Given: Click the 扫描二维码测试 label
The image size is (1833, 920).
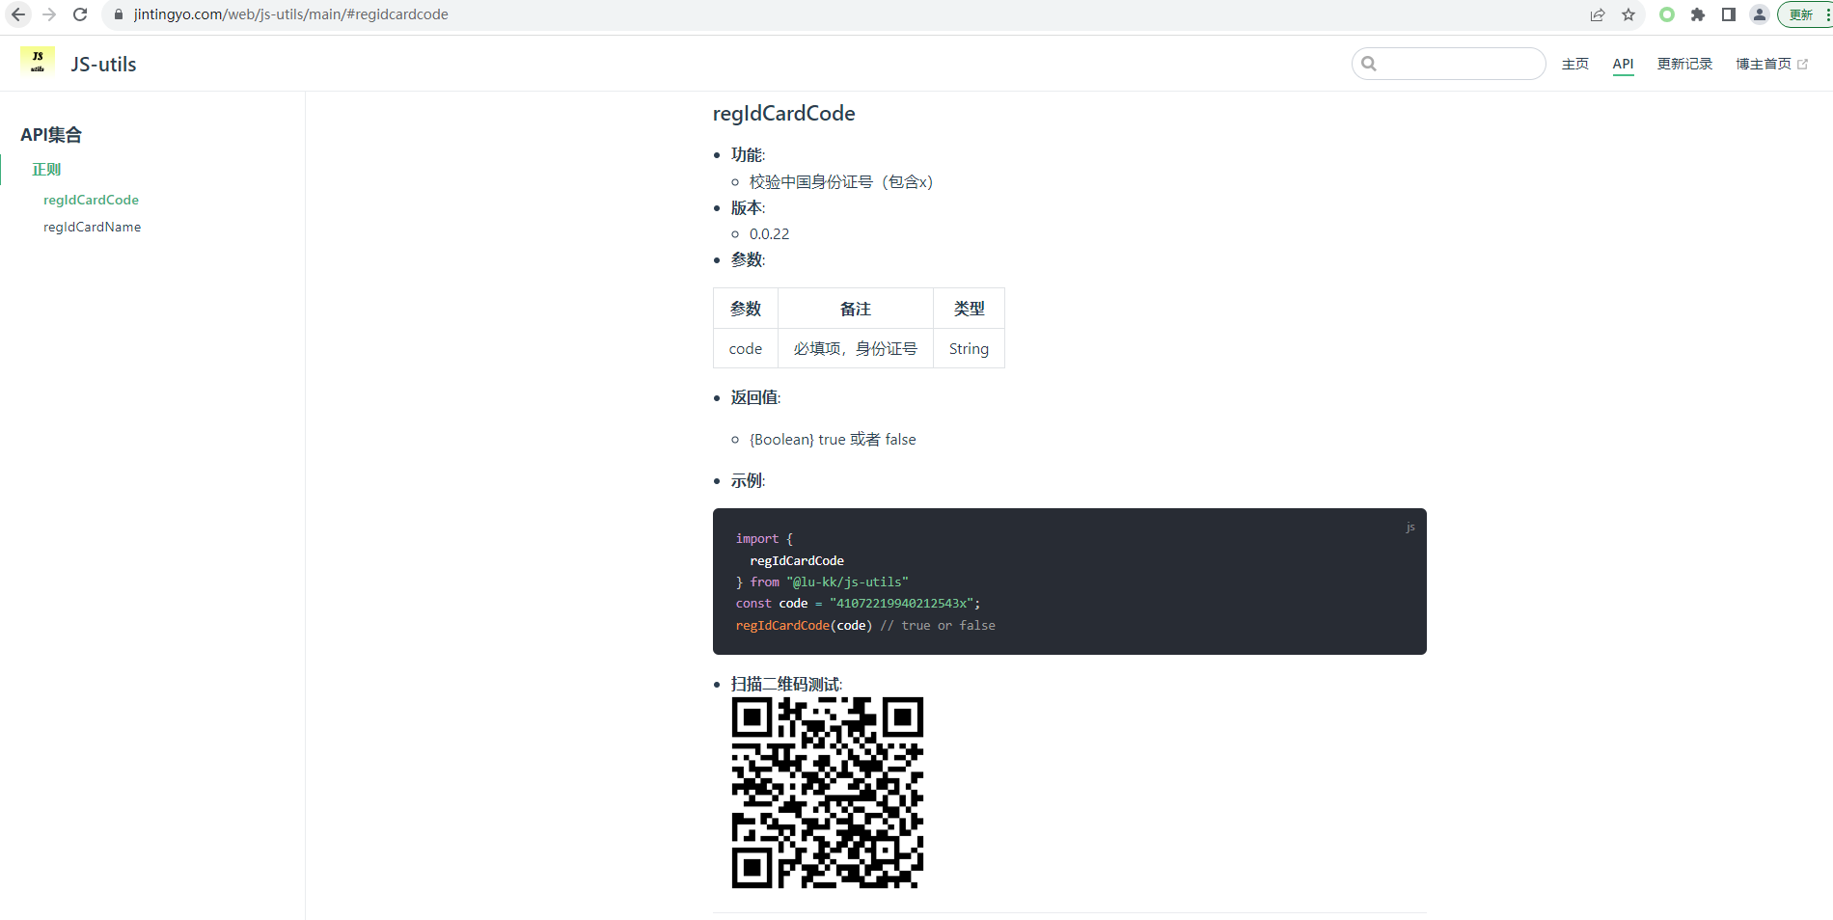Looking at the screenshot, I should tap(786, 684).
